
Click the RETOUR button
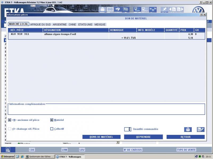(x=186, y=137)
